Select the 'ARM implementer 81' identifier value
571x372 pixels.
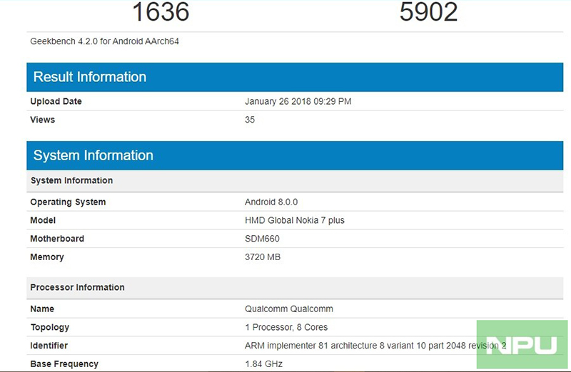(375, 346)
